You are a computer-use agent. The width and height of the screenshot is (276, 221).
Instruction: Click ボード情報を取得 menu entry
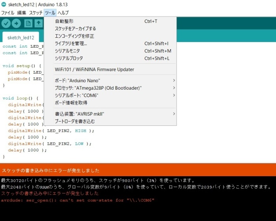(x=110, y=103)
